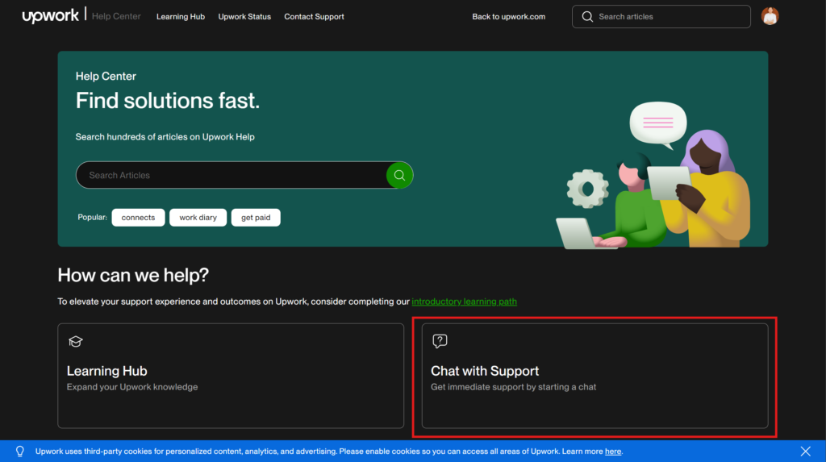The image size is (826, 462).
Task: Go to Contact Support
Action: [x=314, y=17]
